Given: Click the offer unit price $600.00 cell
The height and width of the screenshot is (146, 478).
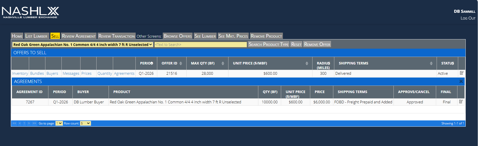Looking at the screenshot, I should 270,73.
